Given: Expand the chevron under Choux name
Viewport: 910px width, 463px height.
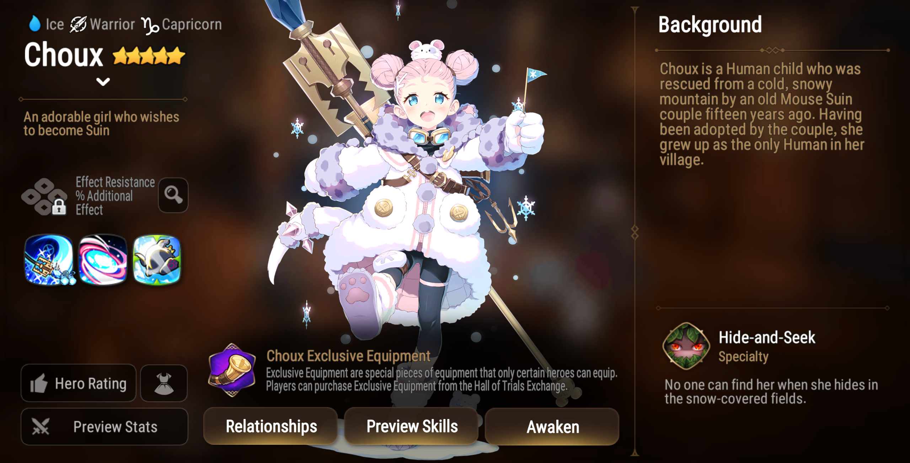Looking at the screenshot, I should tap(103, 82).
